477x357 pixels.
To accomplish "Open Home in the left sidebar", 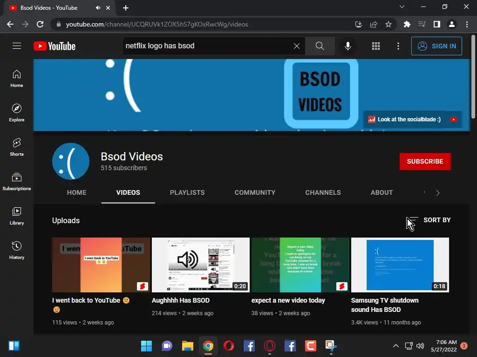I will tap(17, 79).
